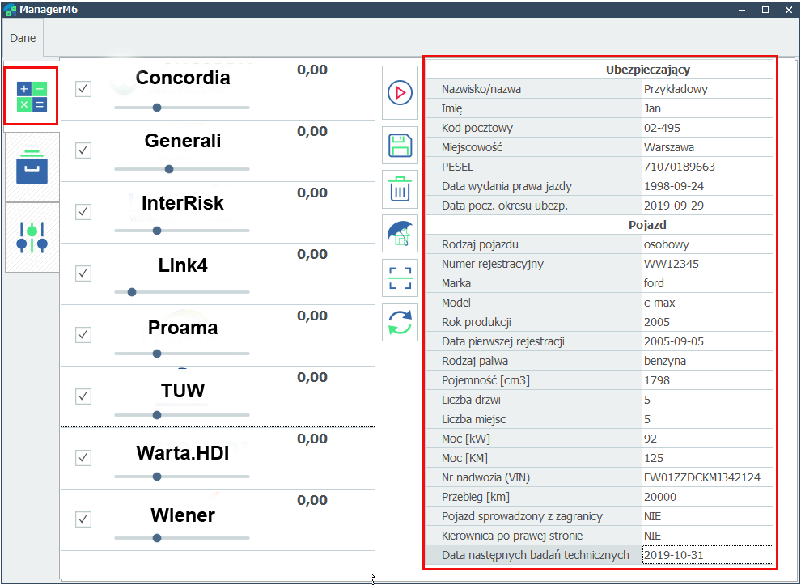The width and height of the screenshot is (801, 585).
Task: Click the trash delete icon
Action: pos(400,189)
